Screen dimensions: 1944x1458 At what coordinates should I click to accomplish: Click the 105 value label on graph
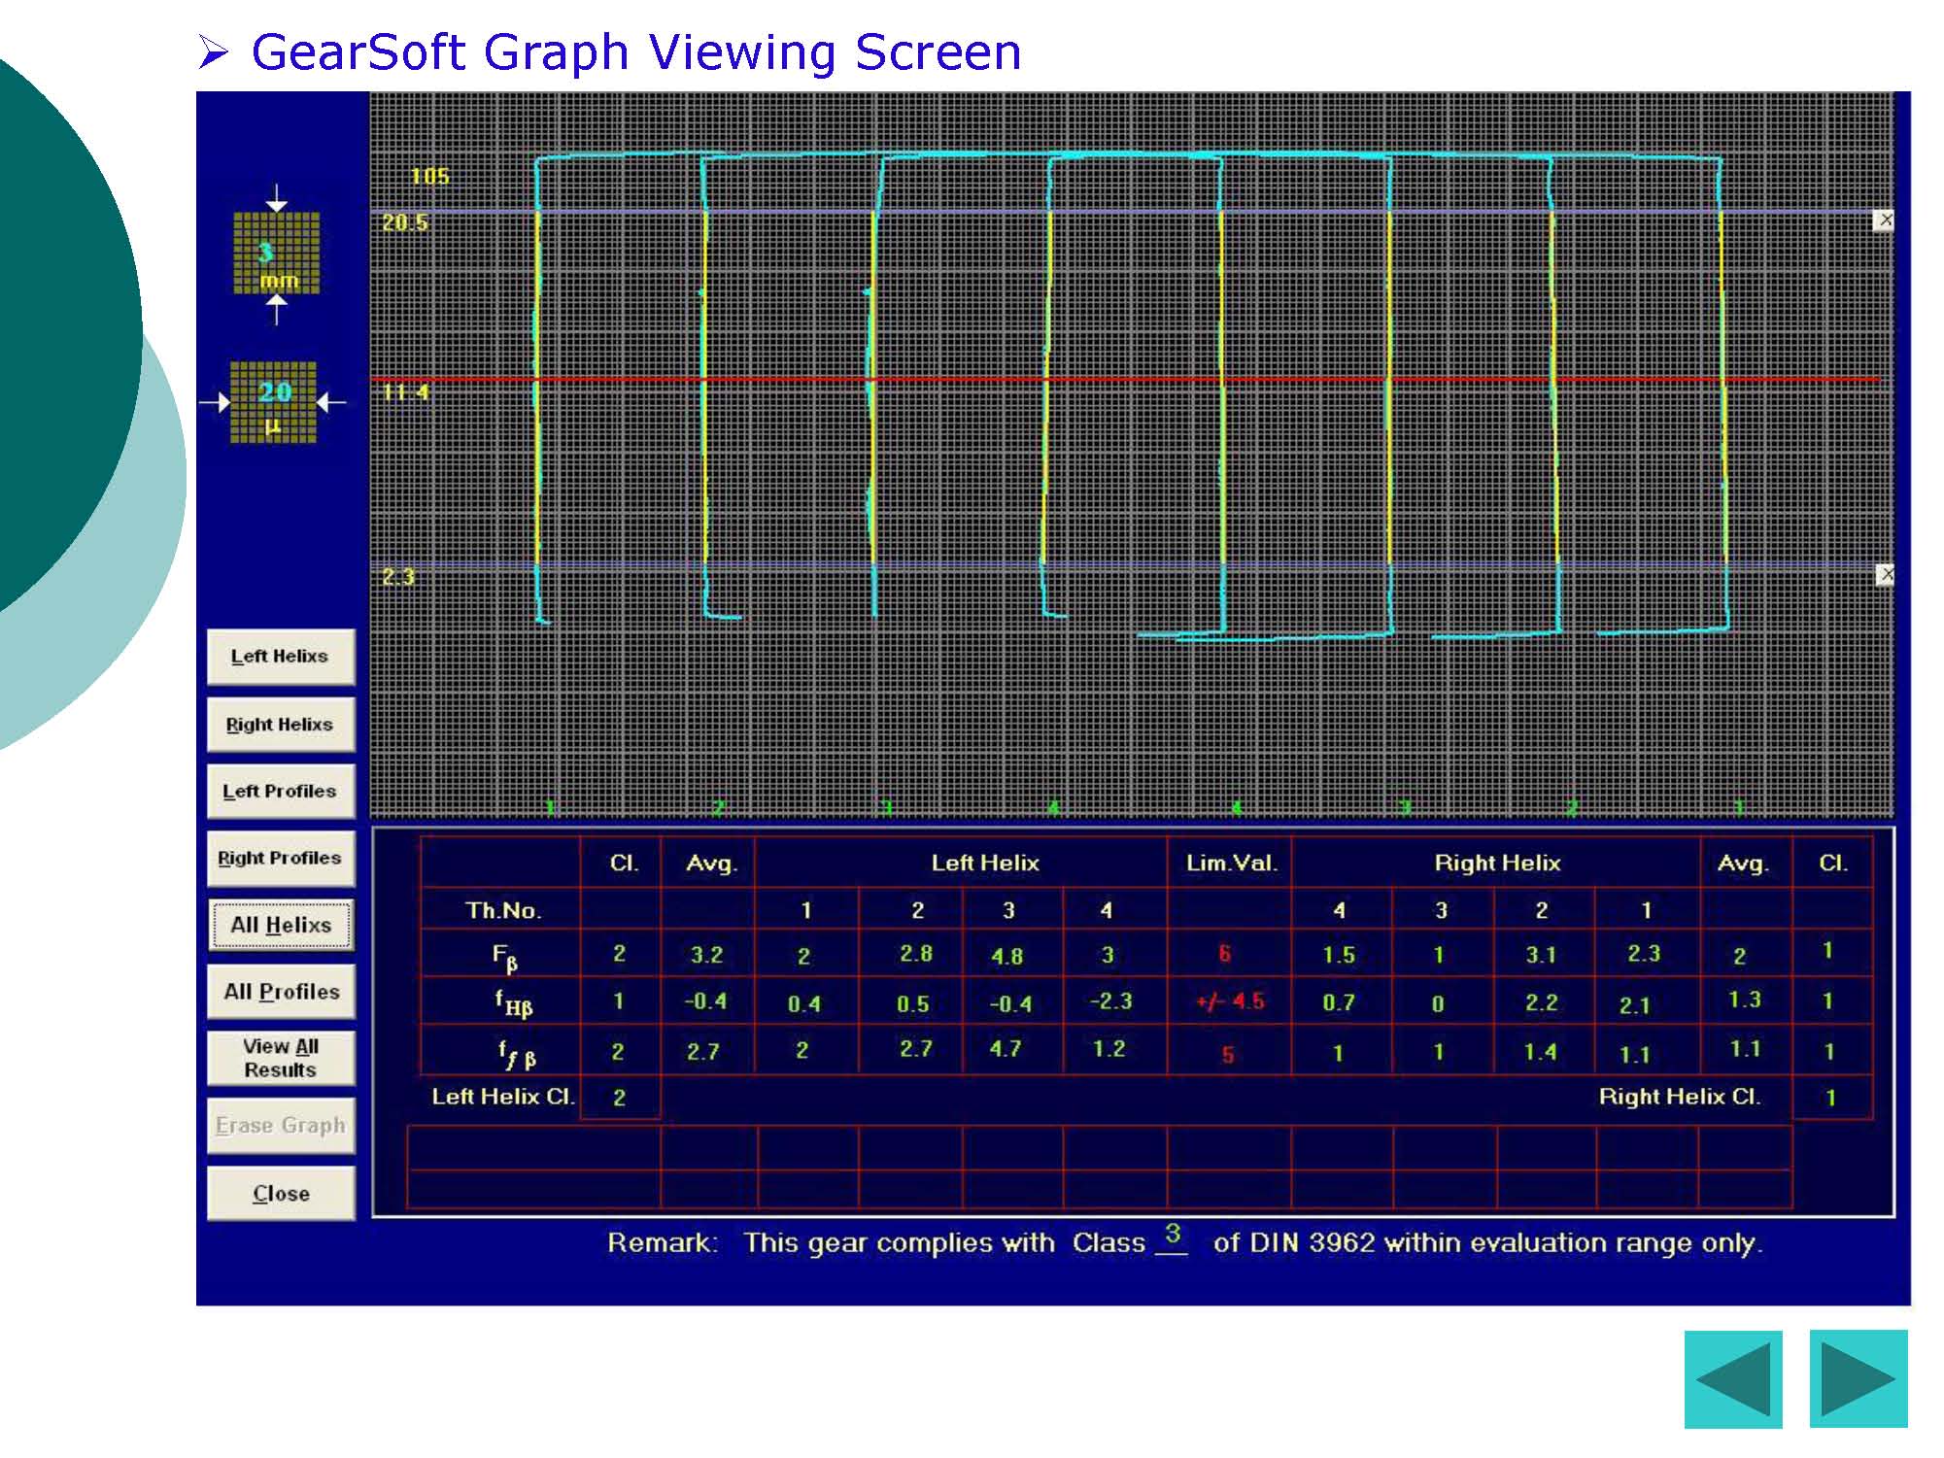coord(429,177)
